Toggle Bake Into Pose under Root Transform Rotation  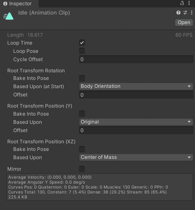pos(82,78)
